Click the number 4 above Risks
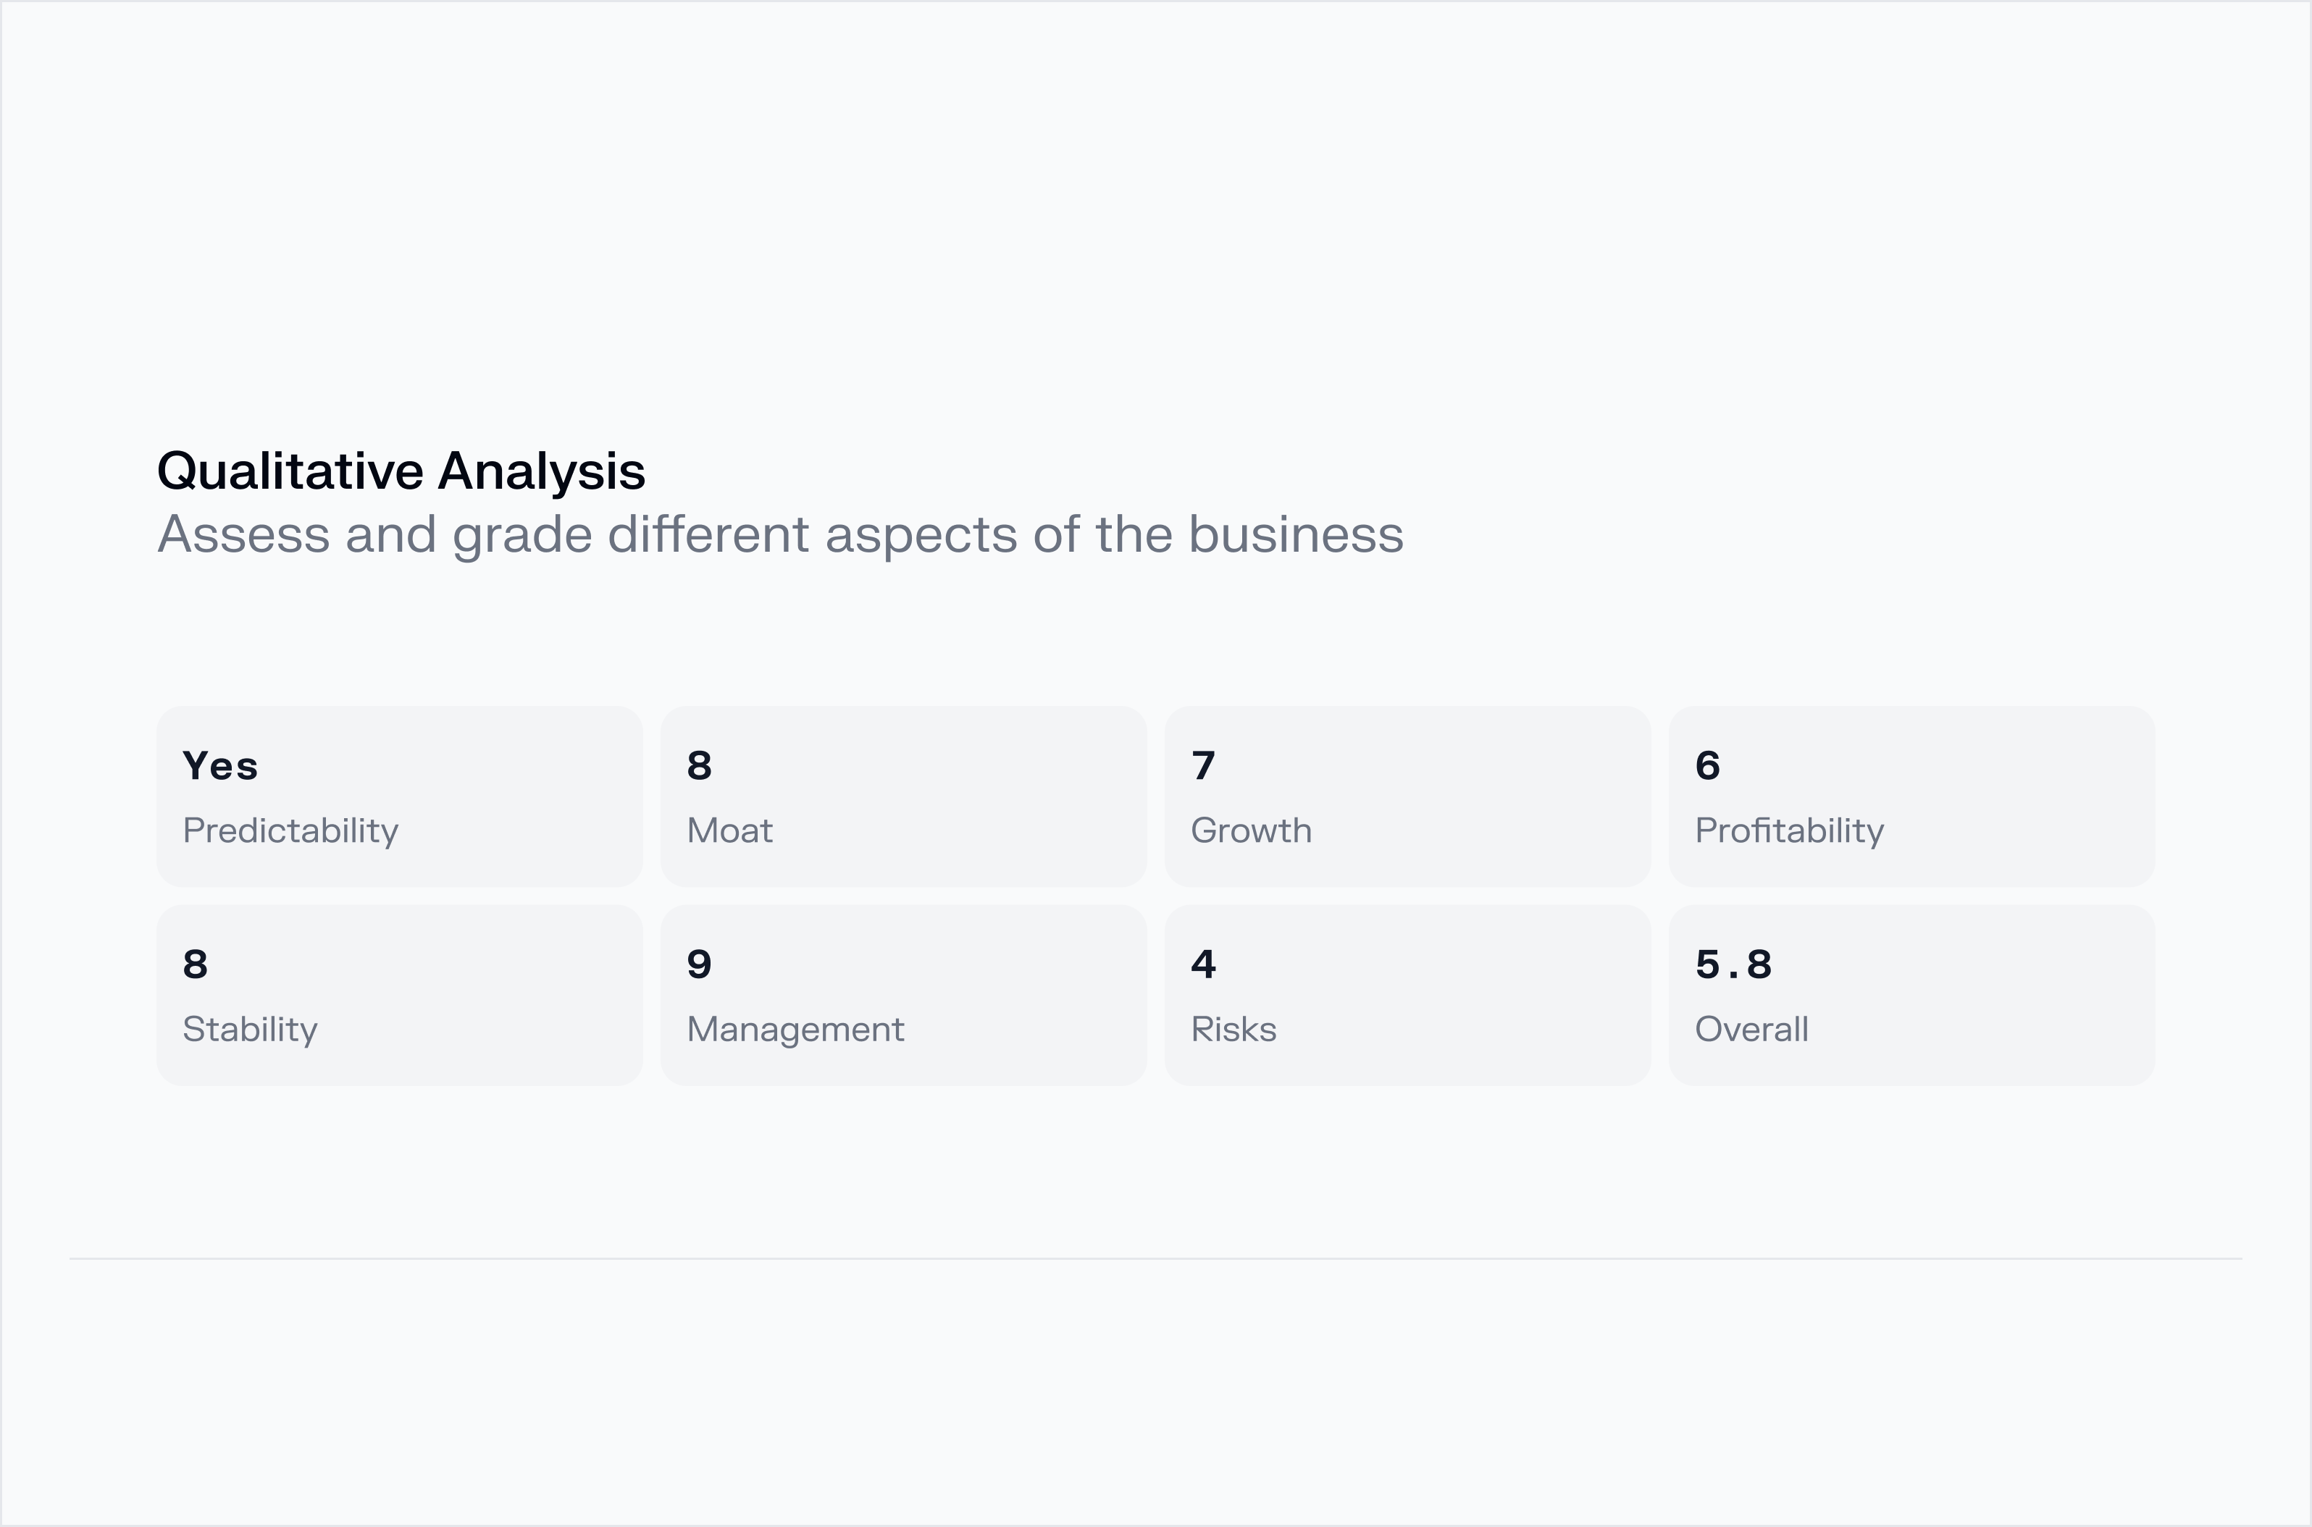Viewport: 2312px width, 1527px height. [1203, 965]
